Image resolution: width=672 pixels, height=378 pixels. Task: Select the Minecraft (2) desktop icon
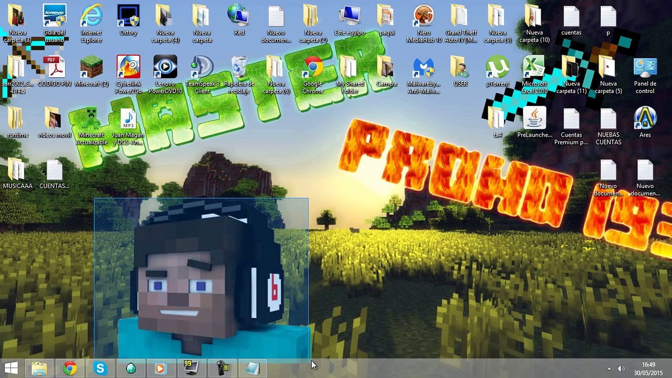91,71
